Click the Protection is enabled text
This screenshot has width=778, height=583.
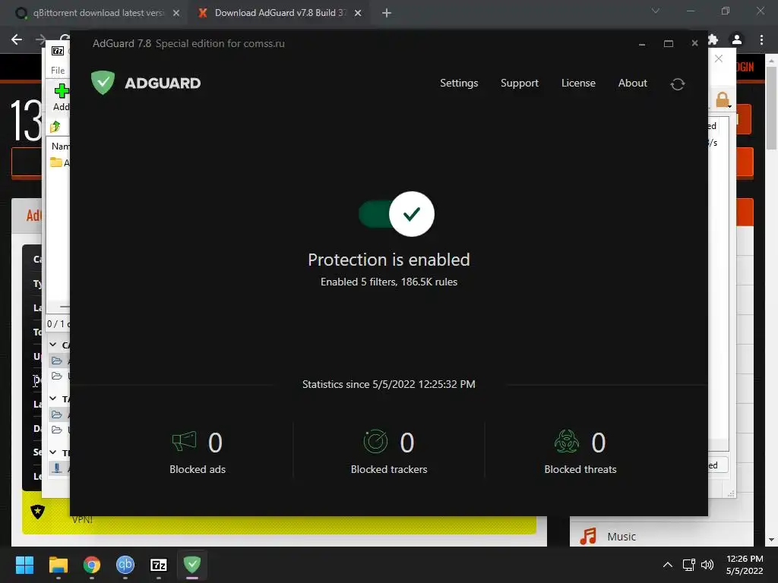pyautogui.click(x=389, y=260)
